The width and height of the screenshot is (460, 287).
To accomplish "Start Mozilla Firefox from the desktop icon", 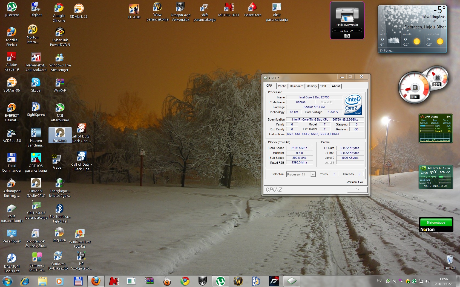I will point(12,37).
